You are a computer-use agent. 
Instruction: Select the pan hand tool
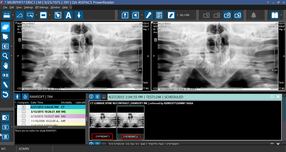5,66
